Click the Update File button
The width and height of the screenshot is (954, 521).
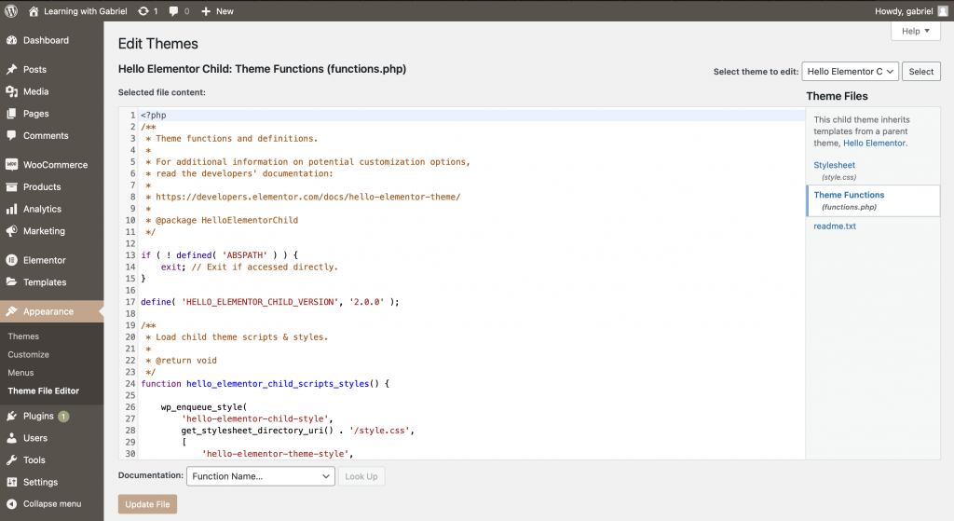[147, 504]
